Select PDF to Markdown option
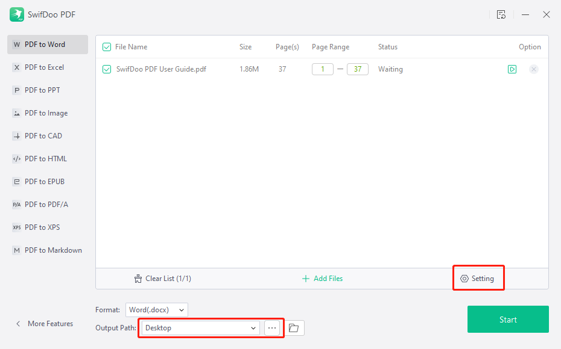This screenshot has height=349, width=561. coord(48,250)
